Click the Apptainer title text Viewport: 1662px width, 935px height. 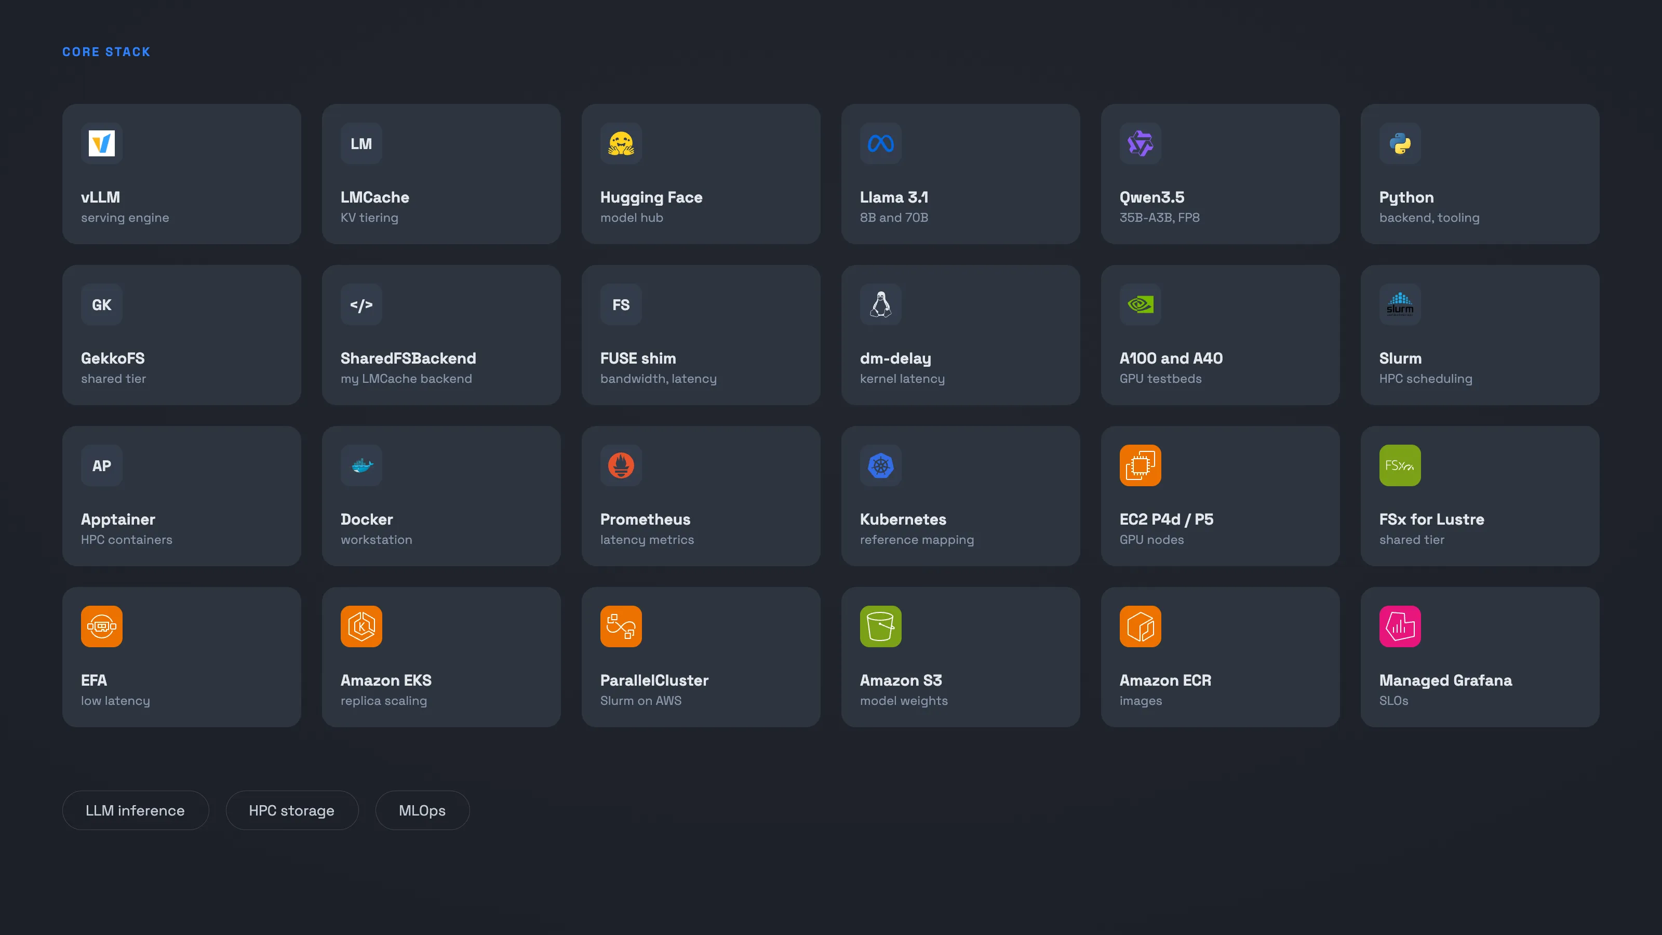pos(118,520)
